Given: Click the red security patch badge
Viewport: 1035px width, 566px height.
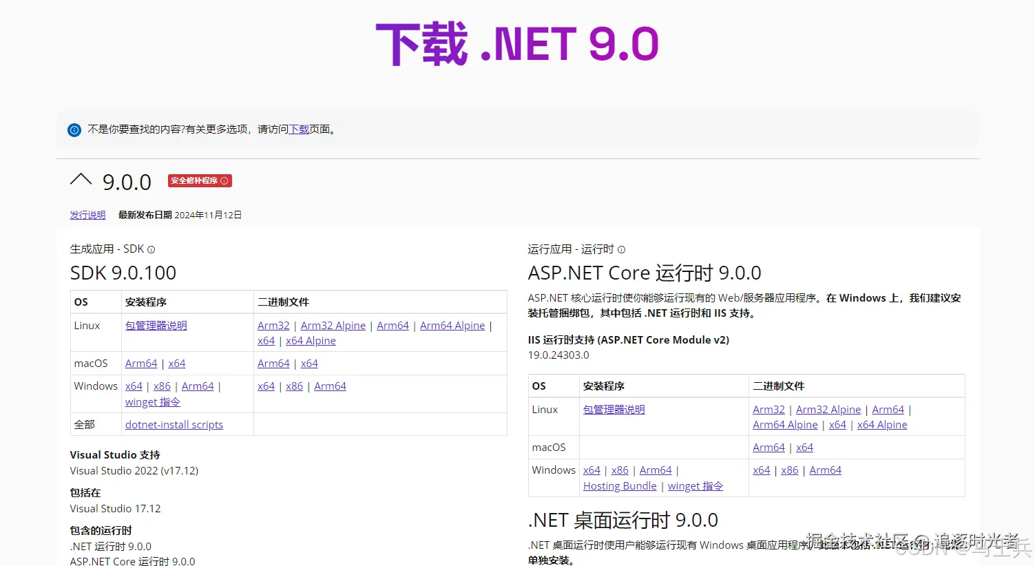Looking at the screenshot, I should point(200,180).
